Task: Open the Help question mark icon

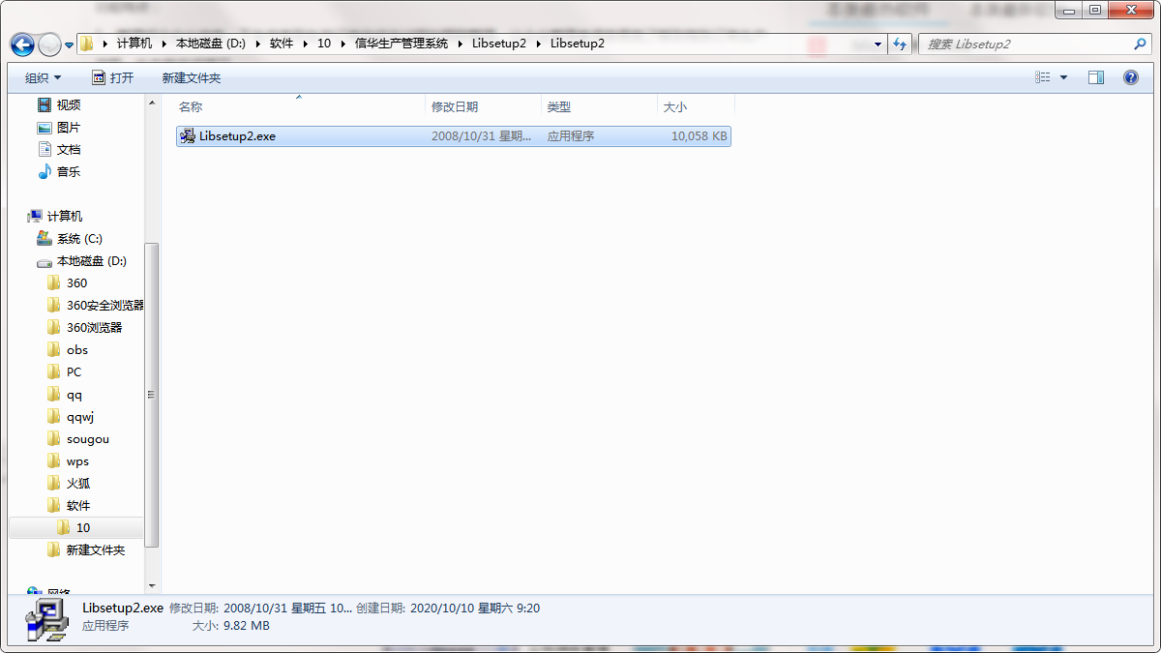Action: (x=1130, y=77)
